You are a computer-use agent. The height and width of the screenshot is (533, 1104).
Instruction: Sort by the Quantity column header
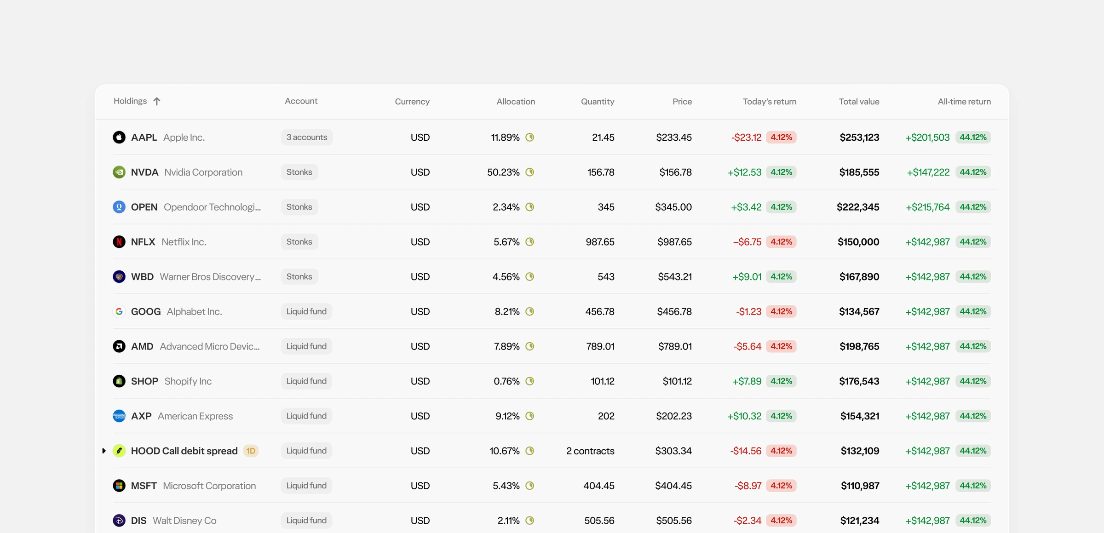598,102
